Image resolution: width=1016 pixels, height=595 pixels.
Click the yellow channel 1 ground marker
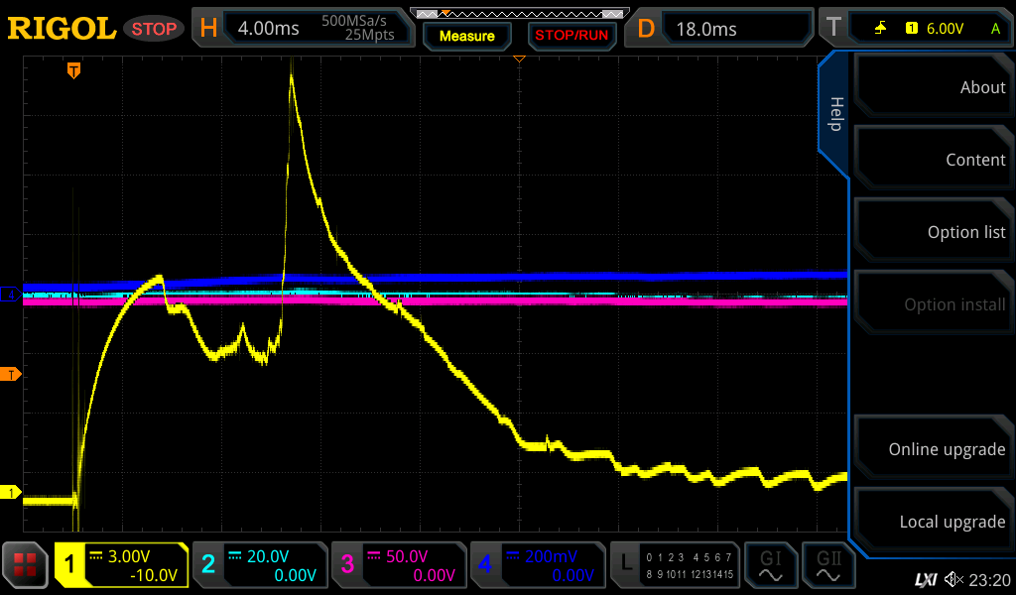[12, 493]
